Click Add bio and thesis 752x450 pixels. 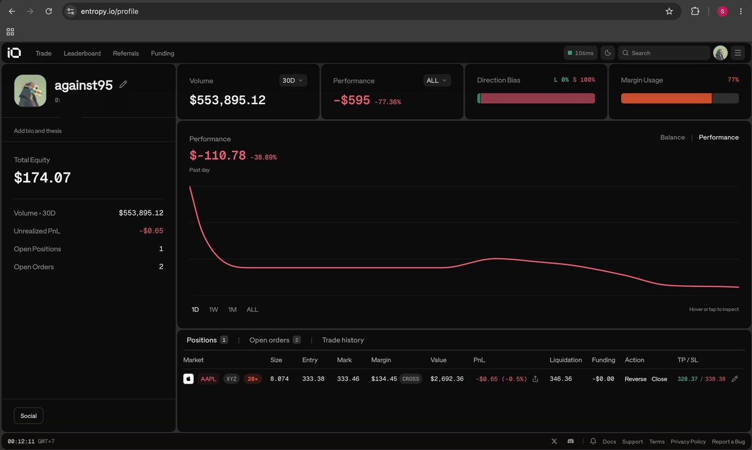point(38,131)
